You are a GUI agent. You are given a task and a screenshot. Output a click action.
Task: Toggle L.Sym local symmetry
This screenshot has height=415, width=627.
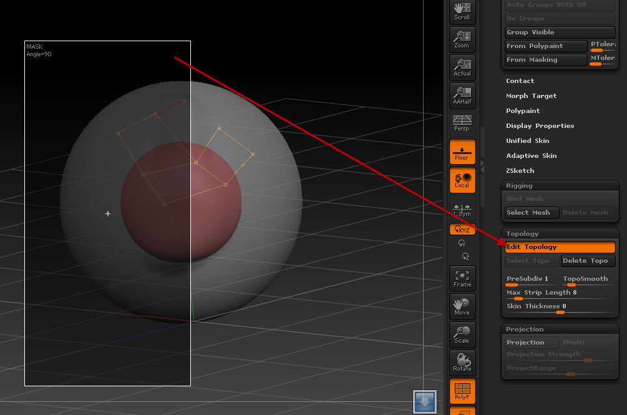462,210
